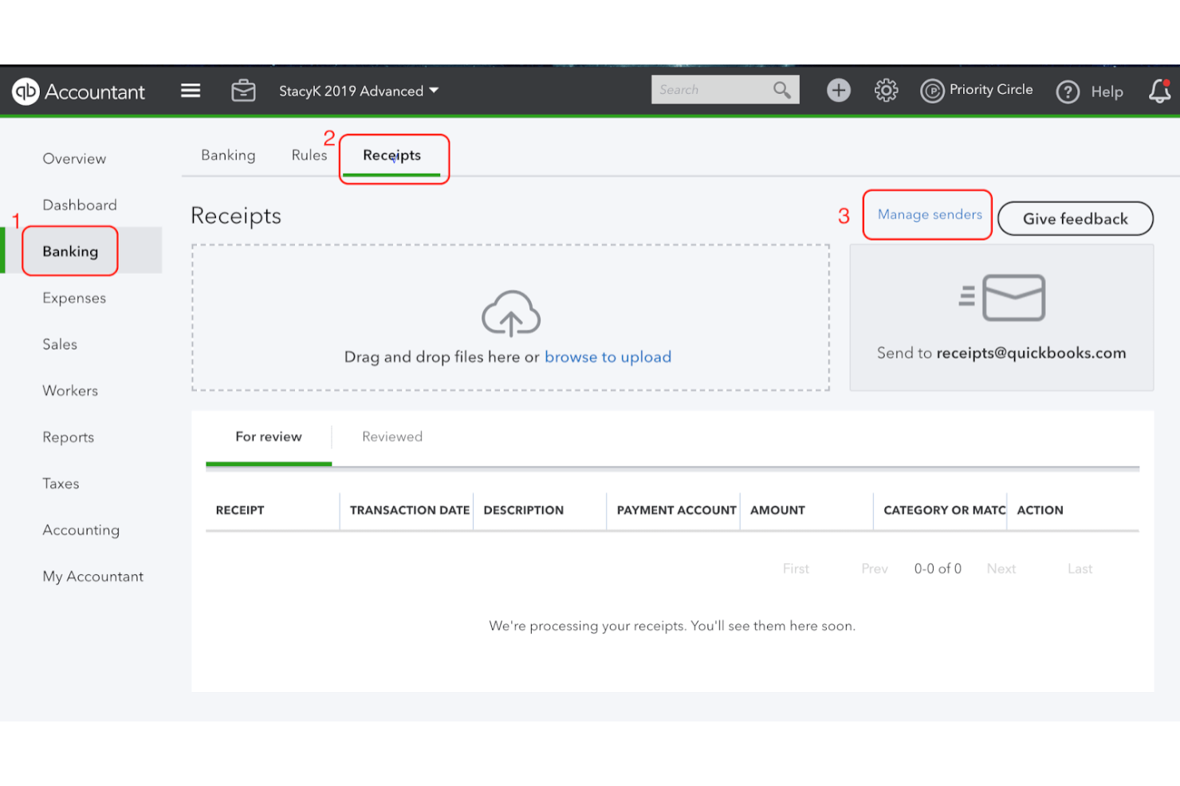Switch to the Rules tab

(309, 154)
